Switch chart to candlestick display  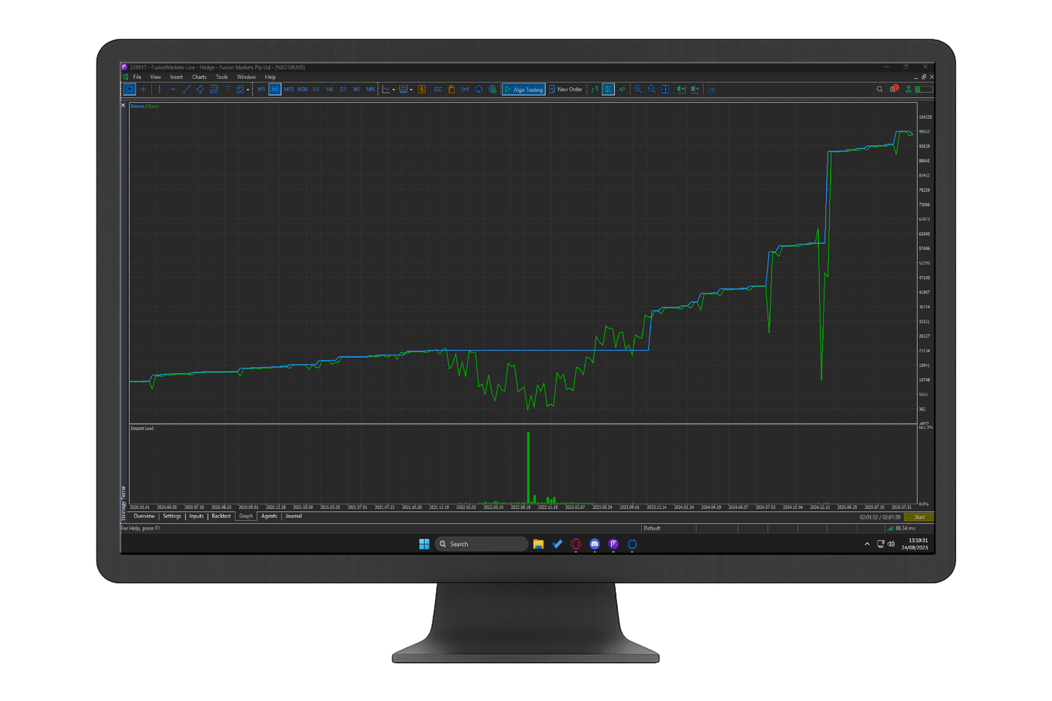tap(608, 90)
